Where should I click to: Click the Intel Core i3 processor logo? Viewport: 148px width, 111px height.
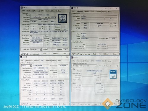63,18
